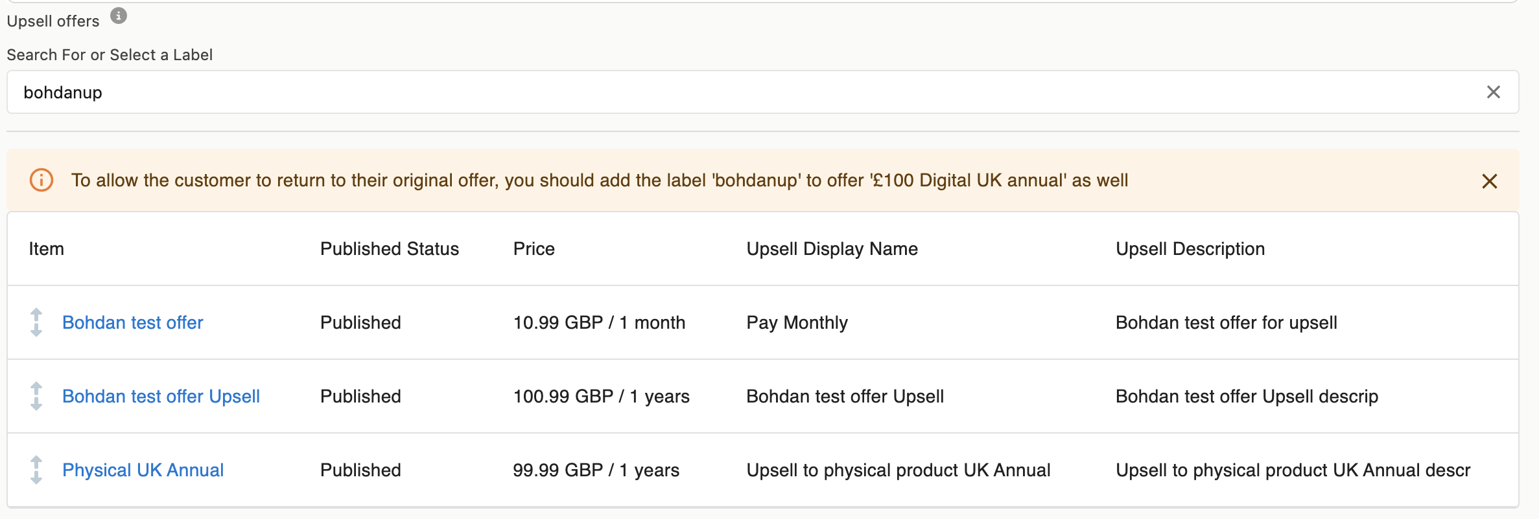This screenshot has height=519, width=1539.
Task: Click the 10.99 GBP / 1 month price
Action: (x=598, y=322)
